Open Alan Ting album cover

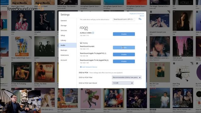tap(183, 72)
